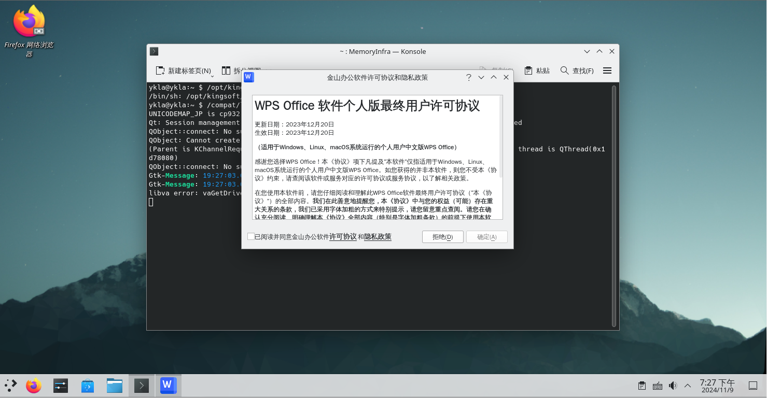Click Konsole line 'UNICODEMAP_JP is cp932'
767x398 pixels.
pos(194,113)
